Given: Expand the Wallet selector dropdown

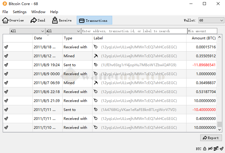Looking at the screenshot, I should click(x=211, y=20).
